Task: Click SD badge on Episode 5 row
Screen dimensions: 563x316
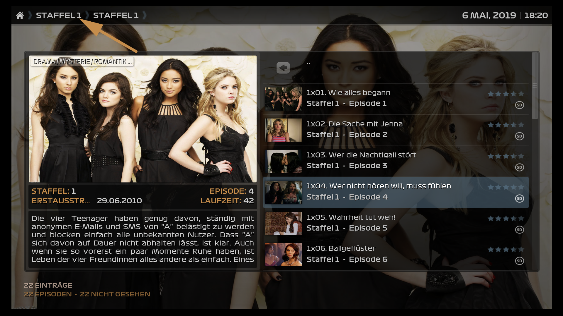Action: 520,230
